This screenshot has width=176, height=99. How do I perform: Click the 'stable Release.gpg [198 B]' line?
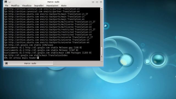click(x=43, y=48)
